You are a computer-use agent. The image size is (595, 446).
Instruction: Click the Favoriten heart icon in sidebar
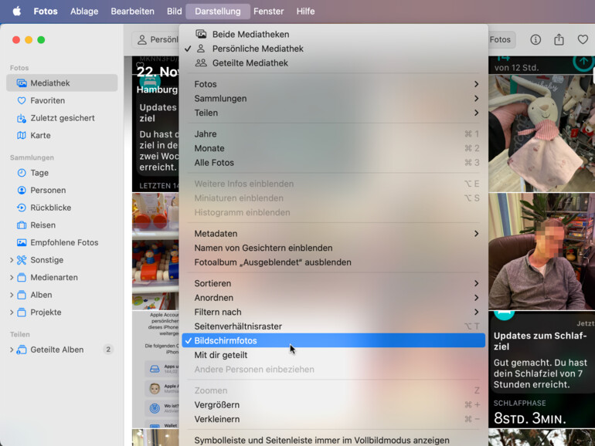pos(22,100)
